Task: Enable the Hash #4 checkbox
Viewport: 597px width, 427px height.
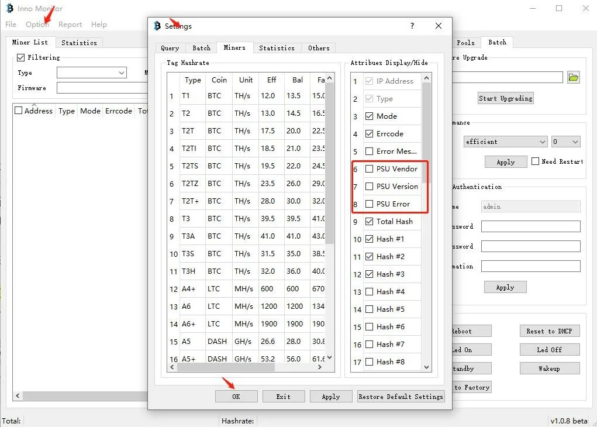Action: pyautogui.click(x=369, y=292)
